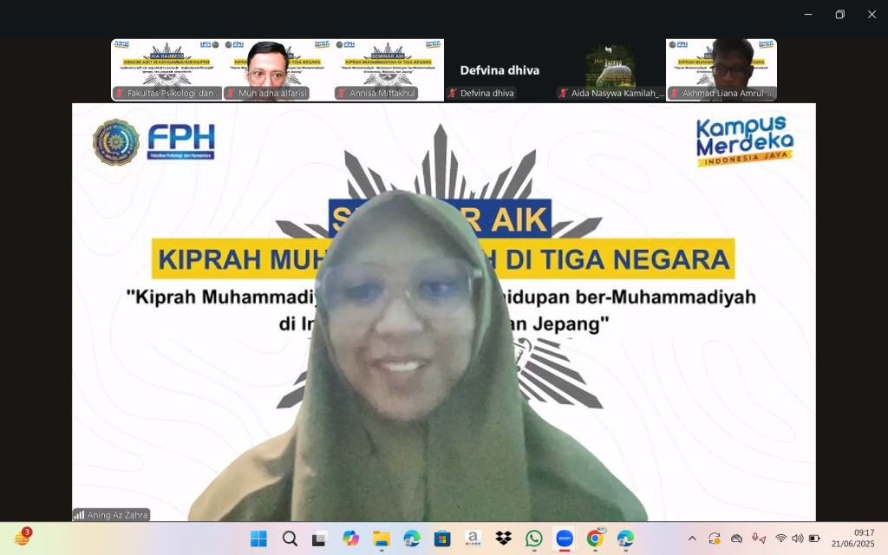Image resolution: width=888 pixels, height=555 pixels.
Task: Launch Microsoft Copilot from the taskbar
Action: pyautogui.click(x=350, y=539)
